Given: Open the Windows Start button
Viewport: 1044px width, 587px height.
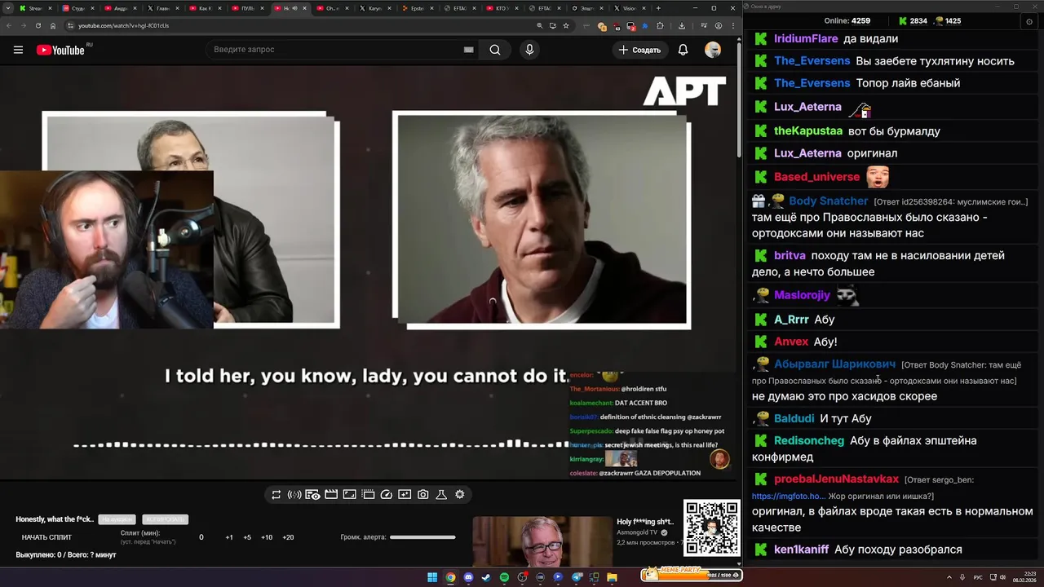Looking at the screenshot, I should (432, 577).
